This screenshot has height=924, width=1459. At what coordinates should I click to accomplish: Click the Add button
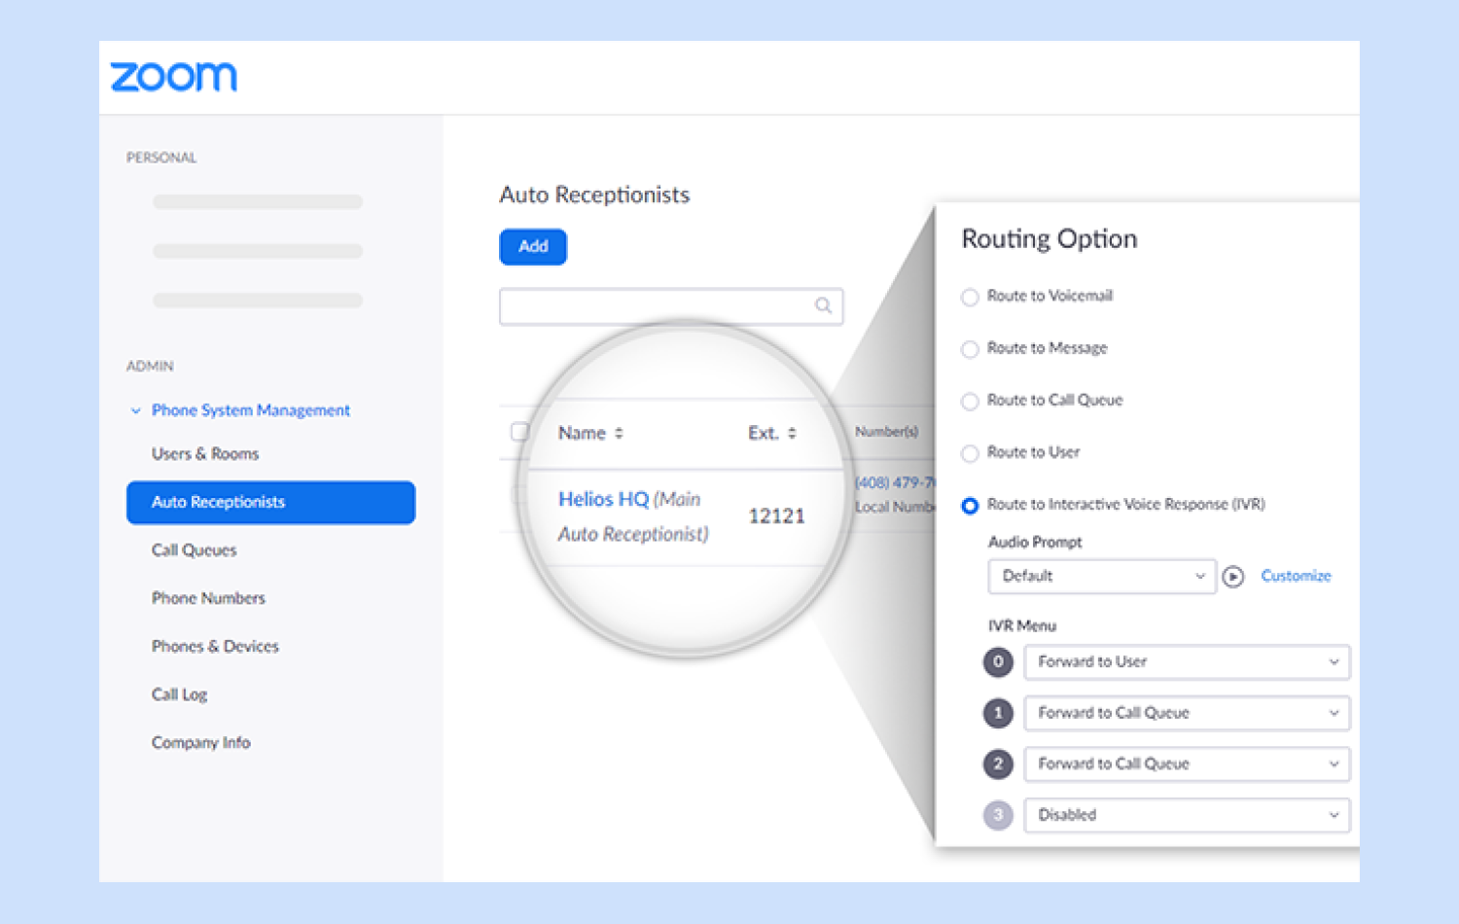pyautogui.click(x=532, y=246)
